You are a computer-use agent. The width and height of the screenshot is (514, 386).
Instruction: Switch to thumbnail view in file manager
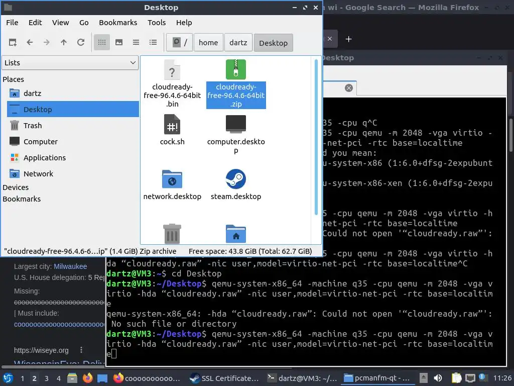pos(119,42)
